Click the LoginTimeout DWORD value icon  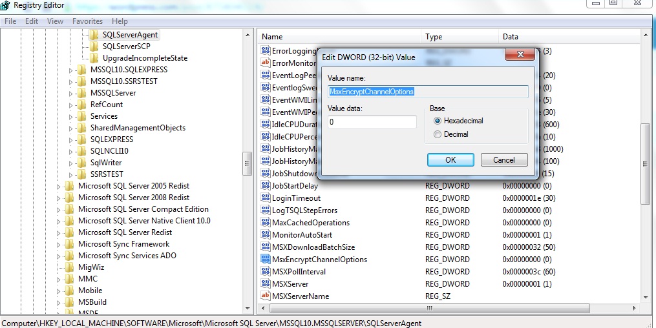tap(265, 198)
